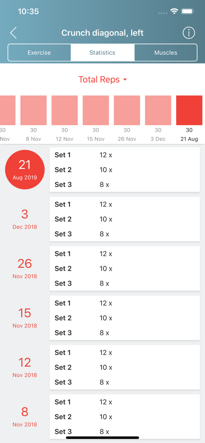Check the Wi-Fi status icon
The width and height of the screenshot is (205, 443).
174,12
